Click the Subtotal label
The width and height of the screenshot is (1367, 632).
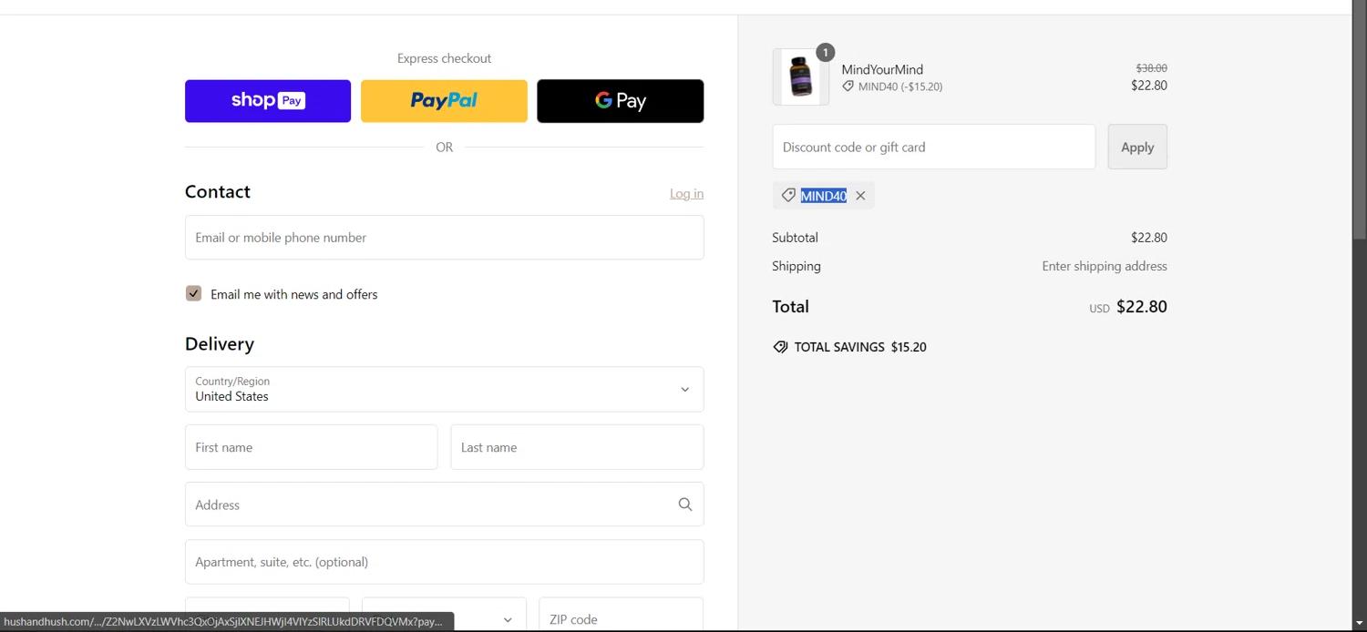click(x=795, y=238)
